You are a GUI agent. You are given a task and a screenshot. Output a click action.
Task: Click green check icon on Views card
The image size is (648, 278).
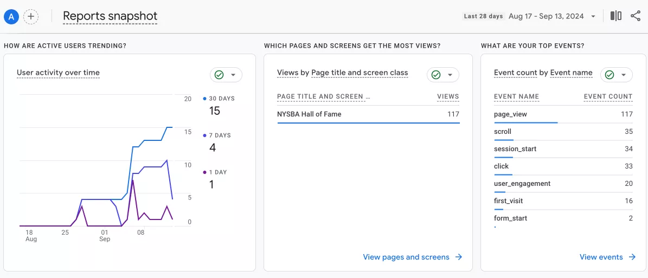click(436, 75)
